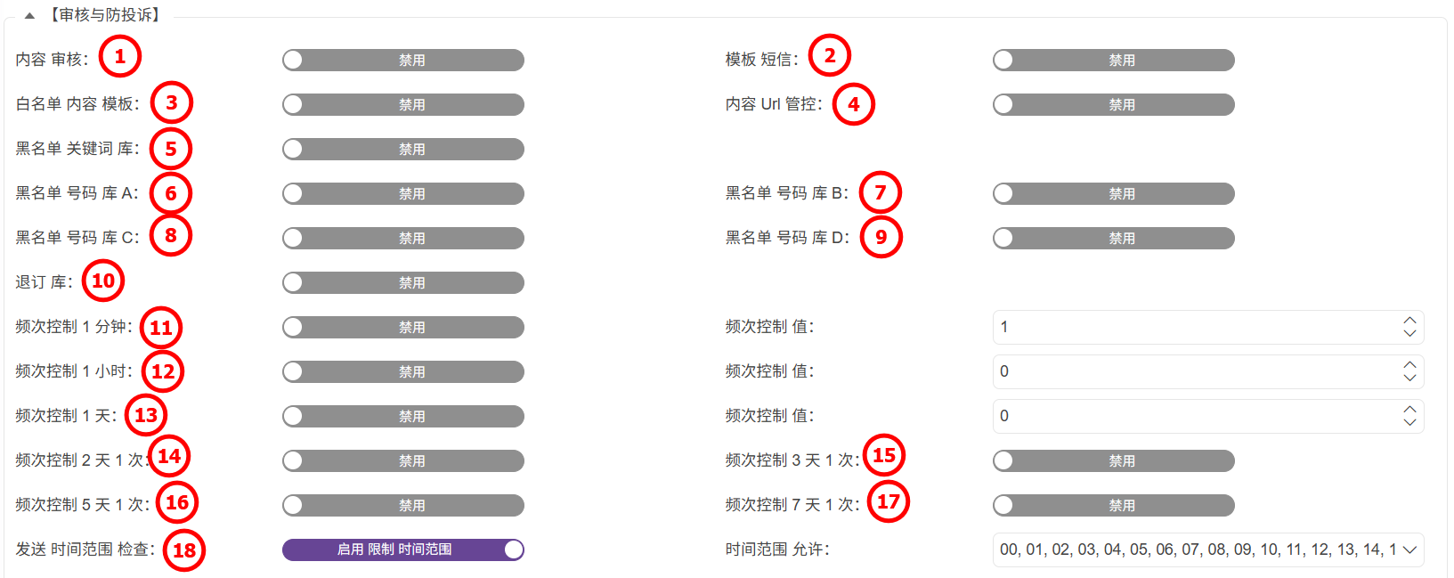
Task: Collapse the 审核与防投诉 section
Action: [29, 15]
